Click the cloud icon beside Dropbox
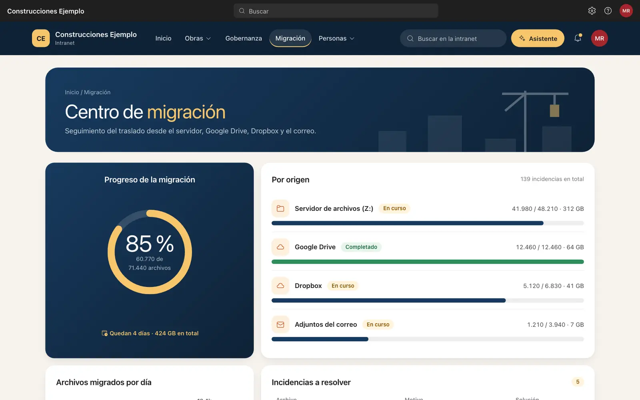Viewport: 640px width, 400px height. (280, 286)
